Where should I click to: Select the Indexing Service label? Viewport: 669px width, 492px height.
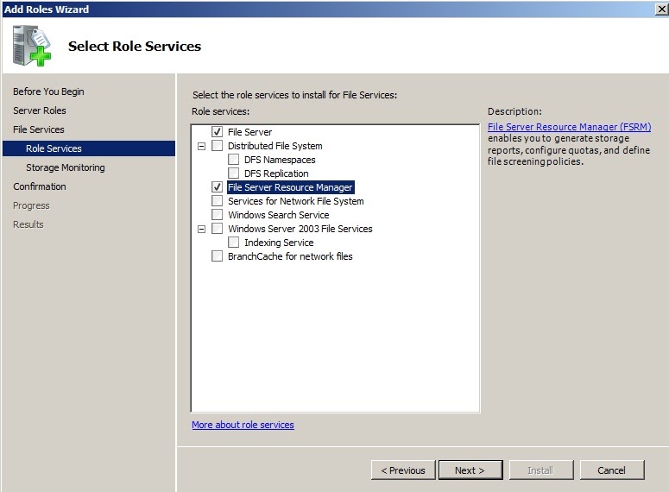pos(279,243)
